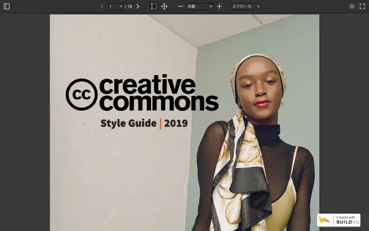Click the total page count '/ 18'
This screenshot has height=231, width=369.
[x=129, y=6]
